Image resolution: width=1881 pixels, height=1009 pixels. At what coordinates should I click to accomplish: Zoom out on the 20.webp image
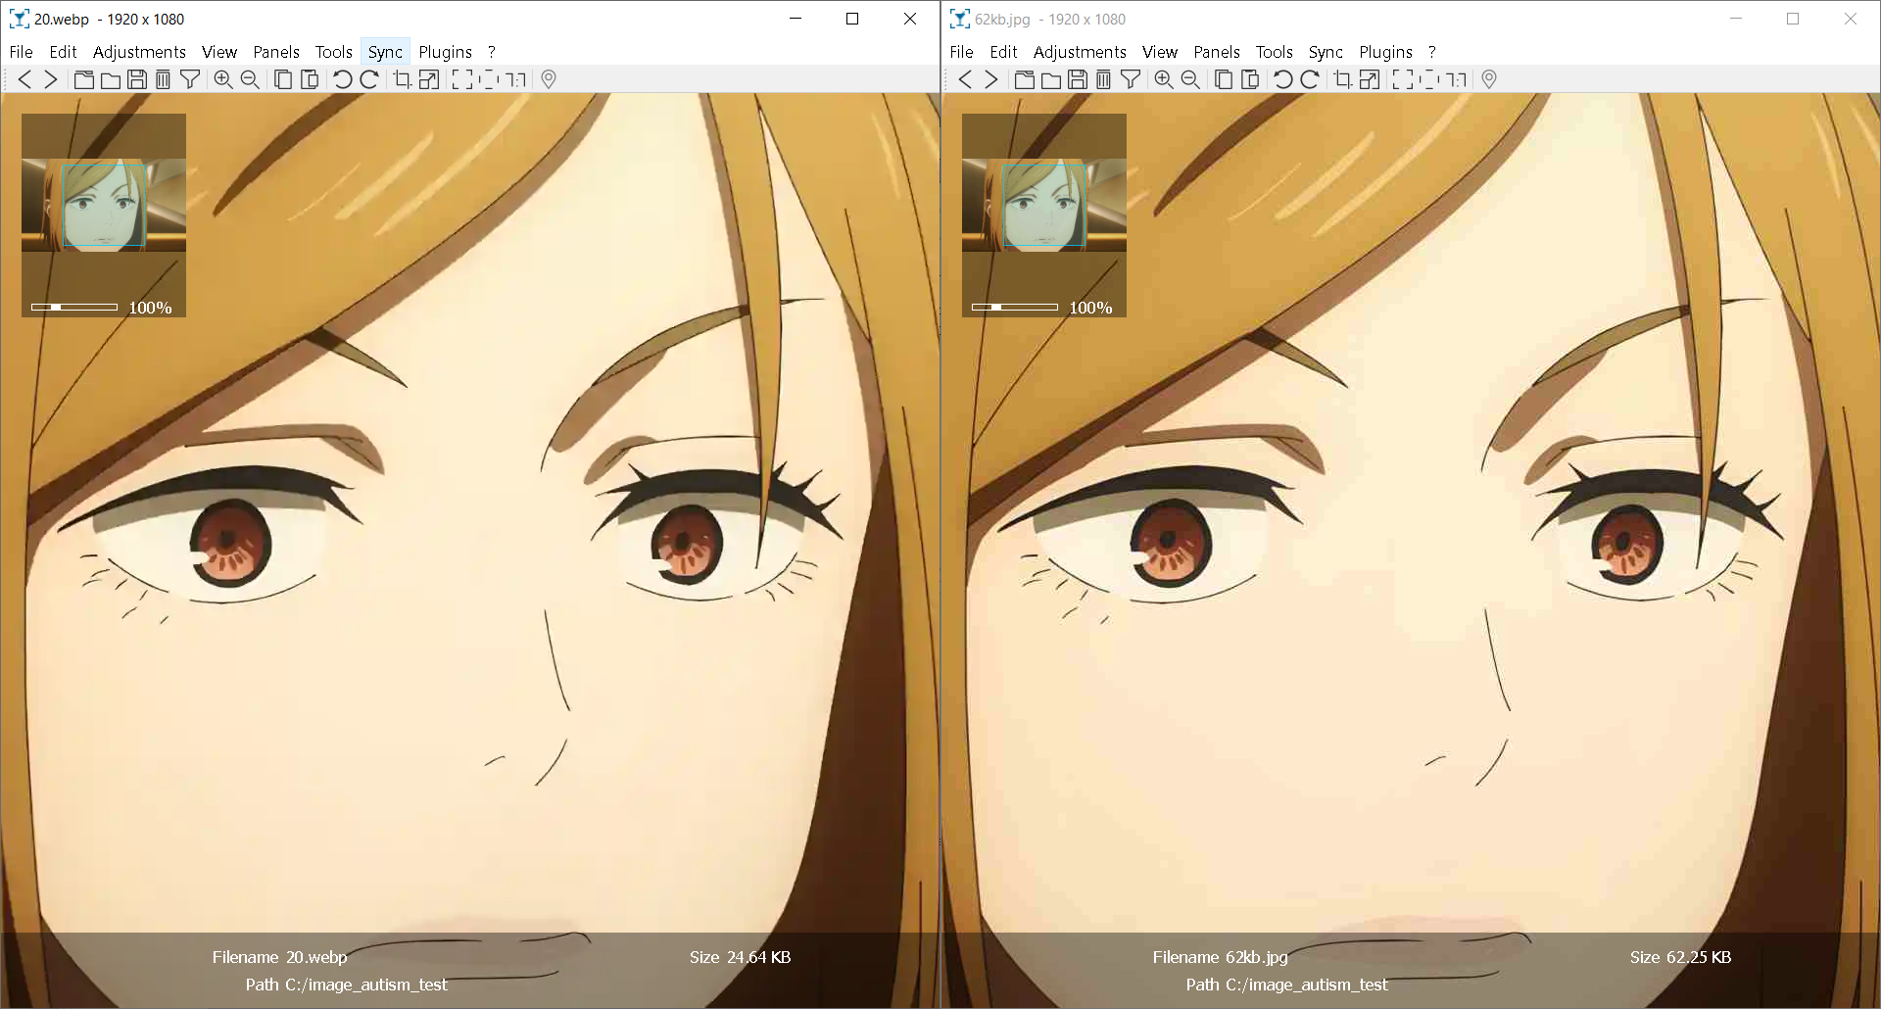pyautogui.click(x=250, y=79)
